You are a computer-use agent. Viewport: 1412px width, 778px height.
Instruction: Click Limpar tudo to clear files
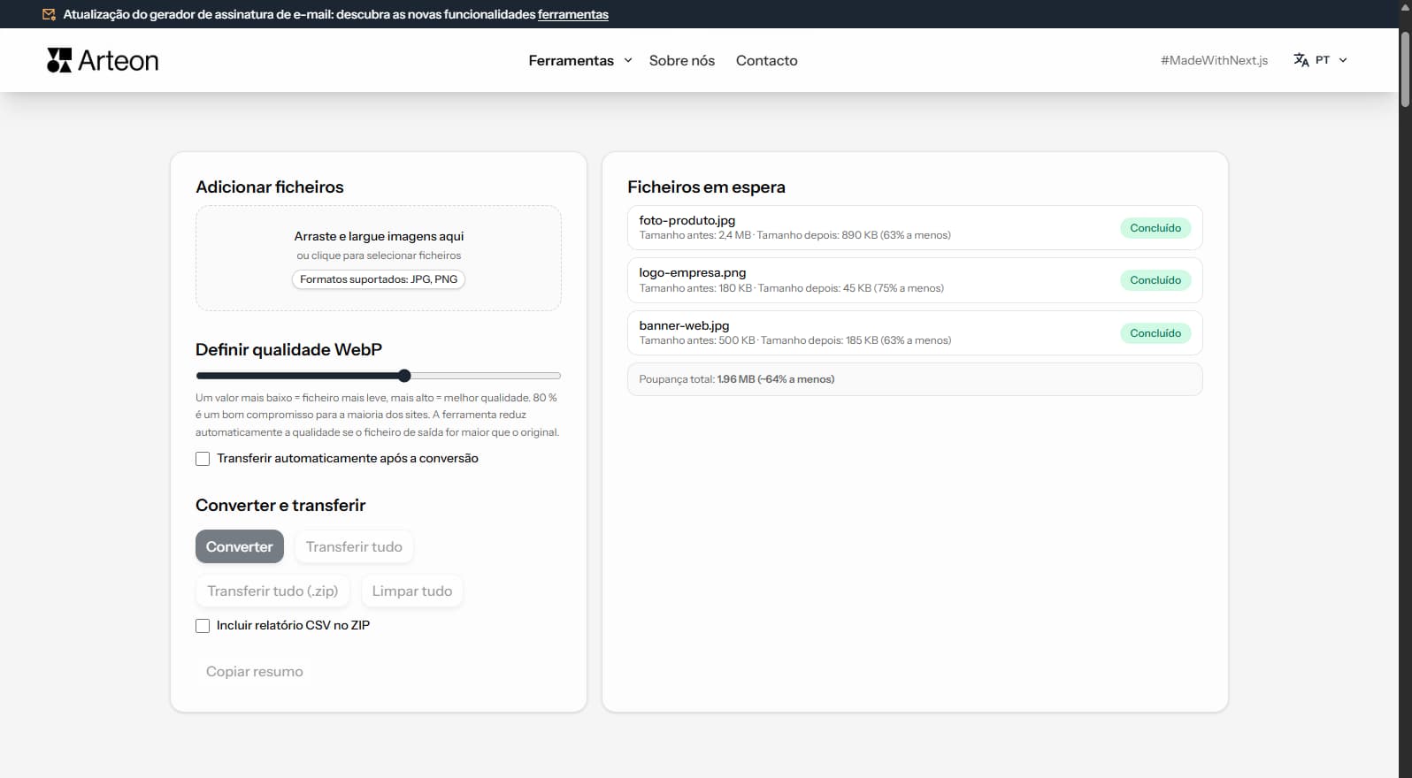point(411,591)
